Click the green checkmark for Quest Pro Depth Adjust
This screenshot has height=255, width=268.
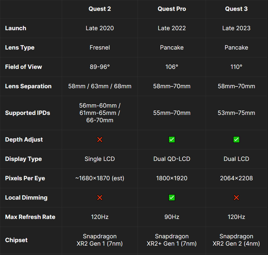[x=172, y=140]
